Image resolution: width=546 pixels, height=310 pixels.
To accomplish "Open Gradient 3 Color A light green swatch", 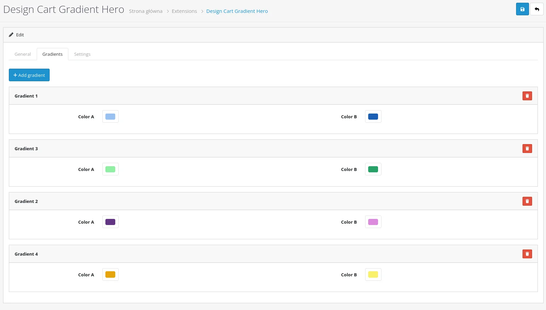I will [x=110, y=169].
